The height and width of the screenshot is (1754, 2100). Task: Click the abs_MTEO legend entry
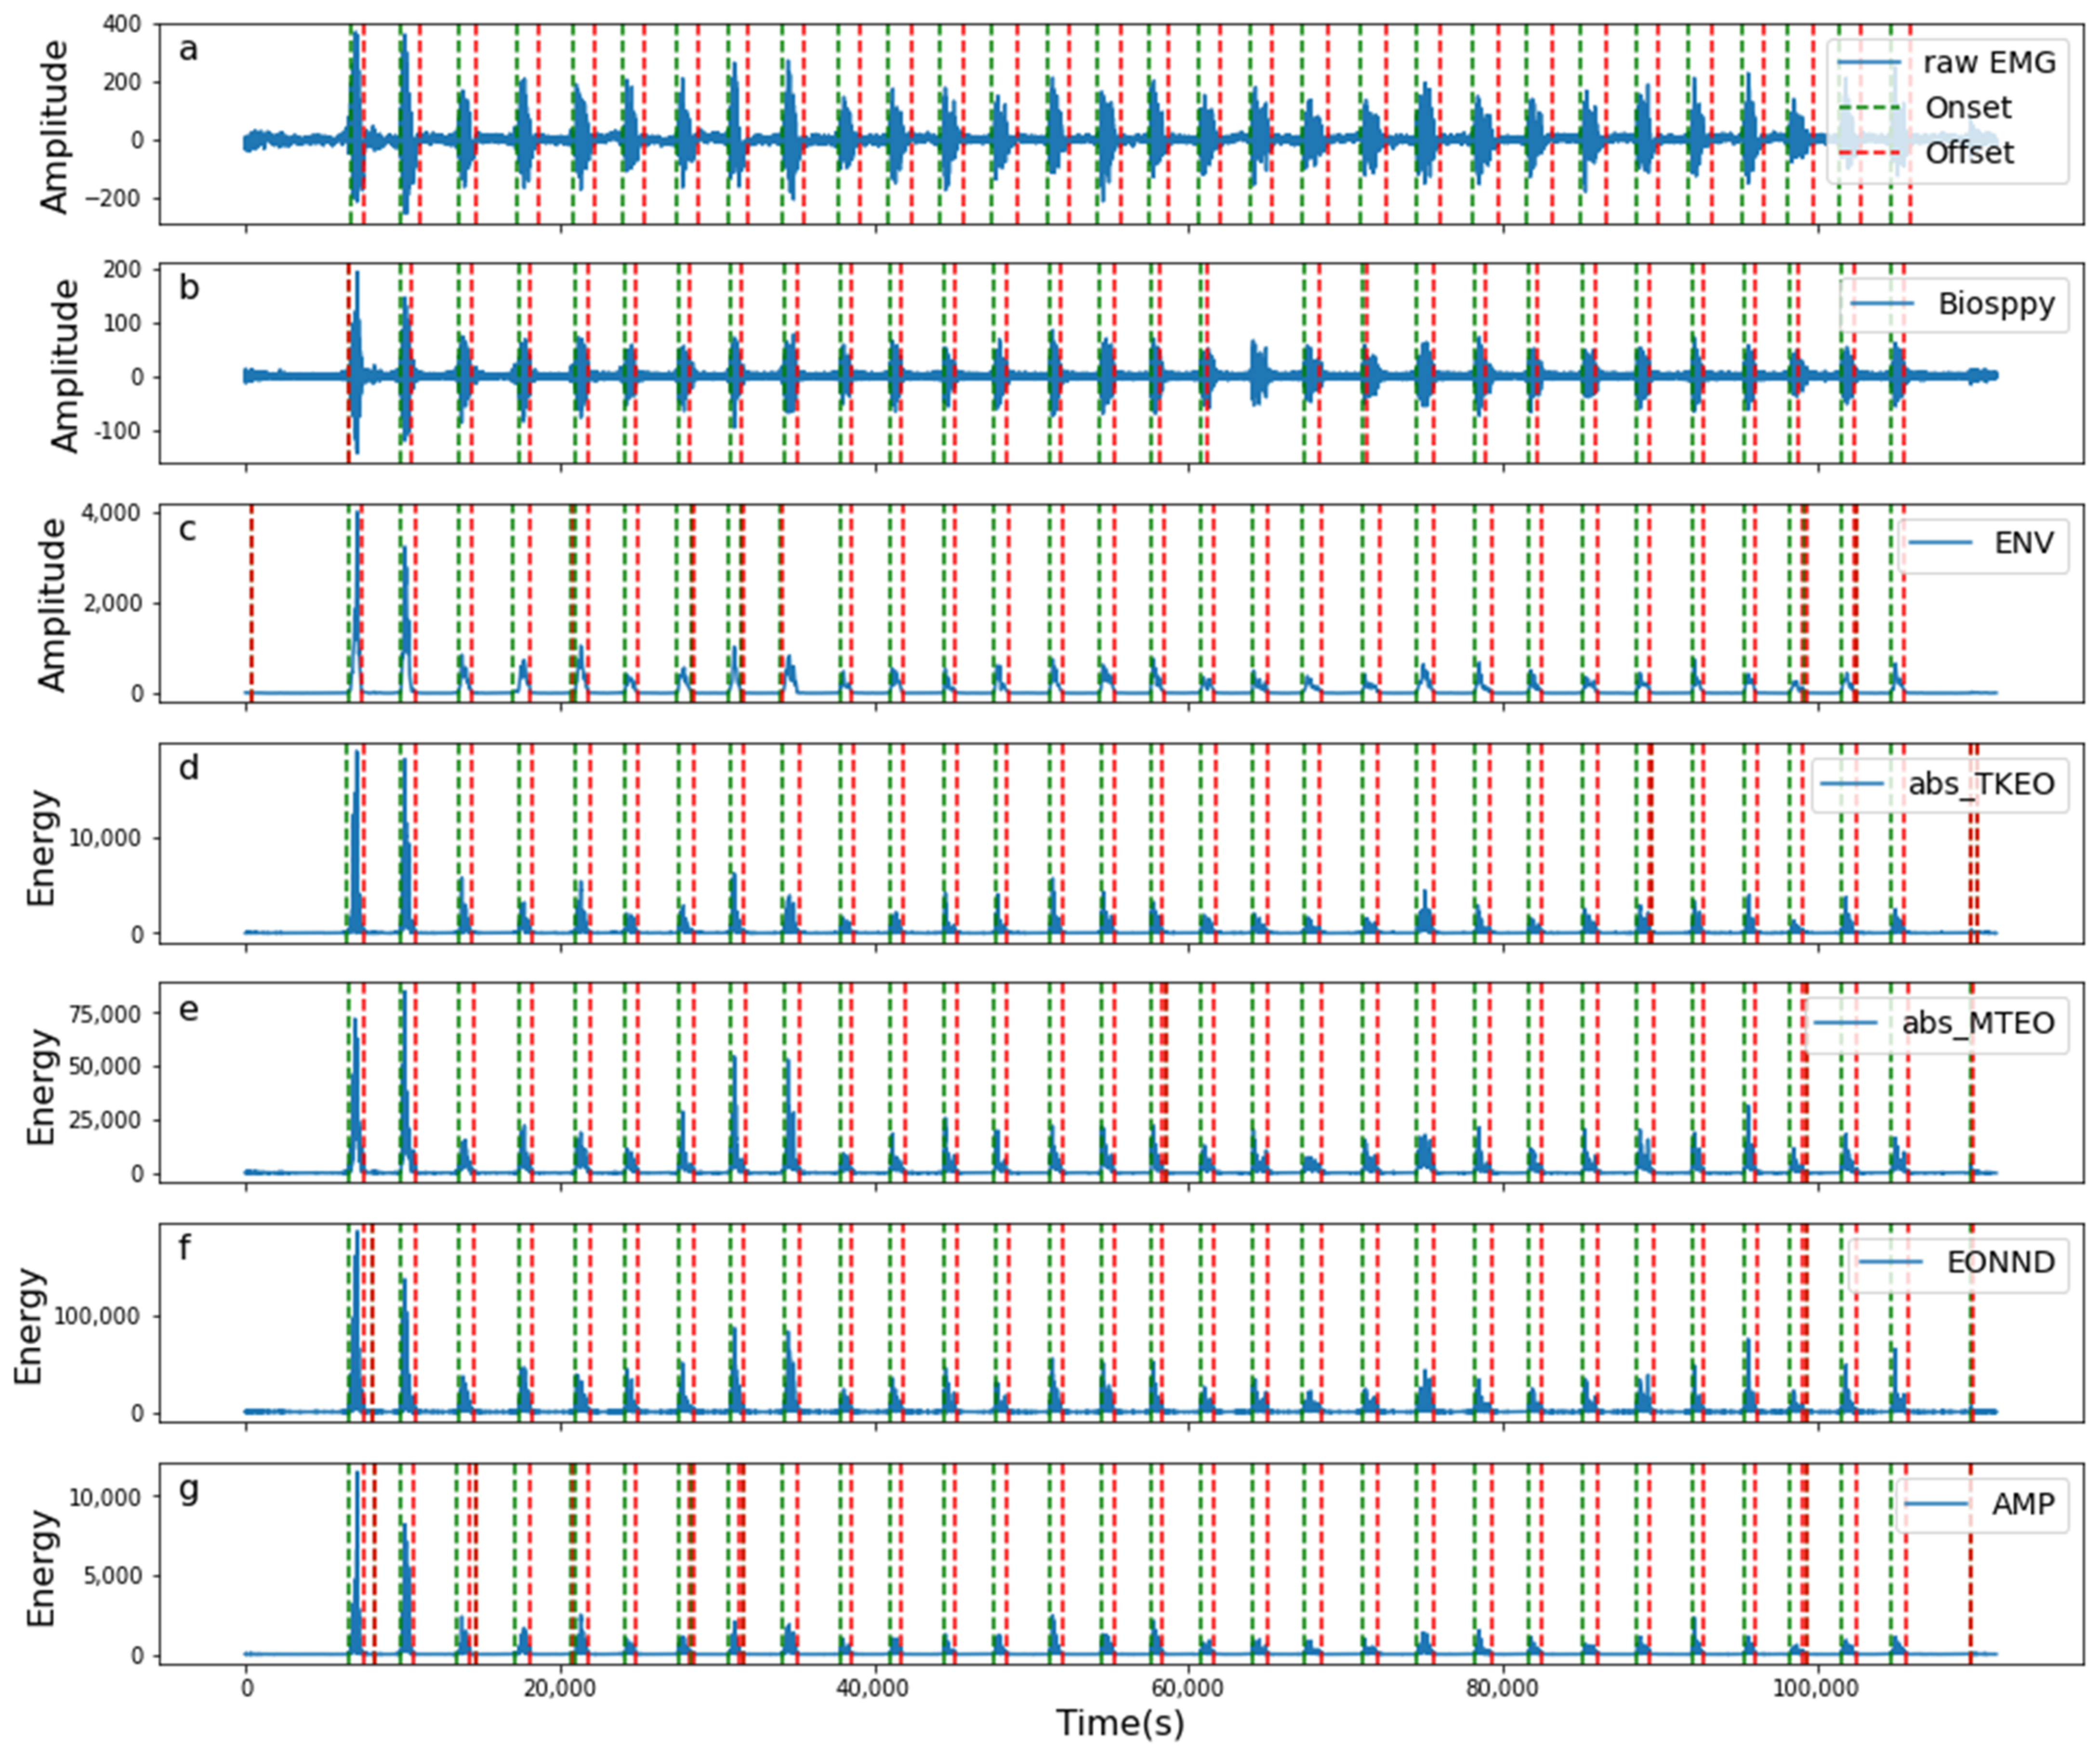click(x=1978, y=1022)
